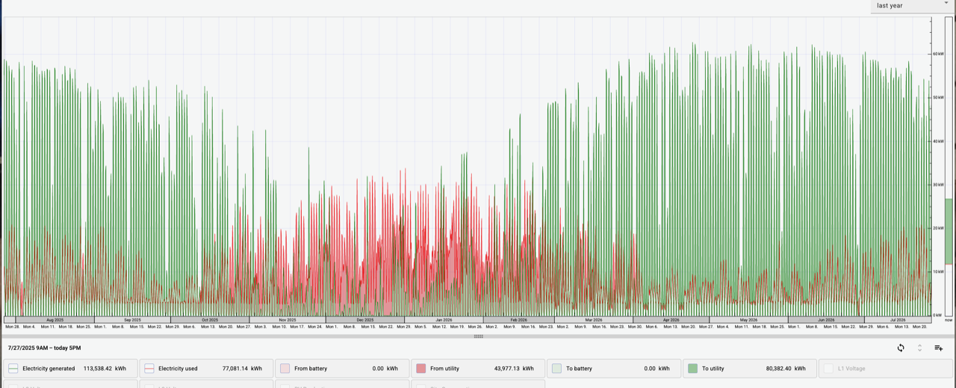Click the refresh/sync icon
The height and width of the screenshot is (388, 956).
coord(901,348)
